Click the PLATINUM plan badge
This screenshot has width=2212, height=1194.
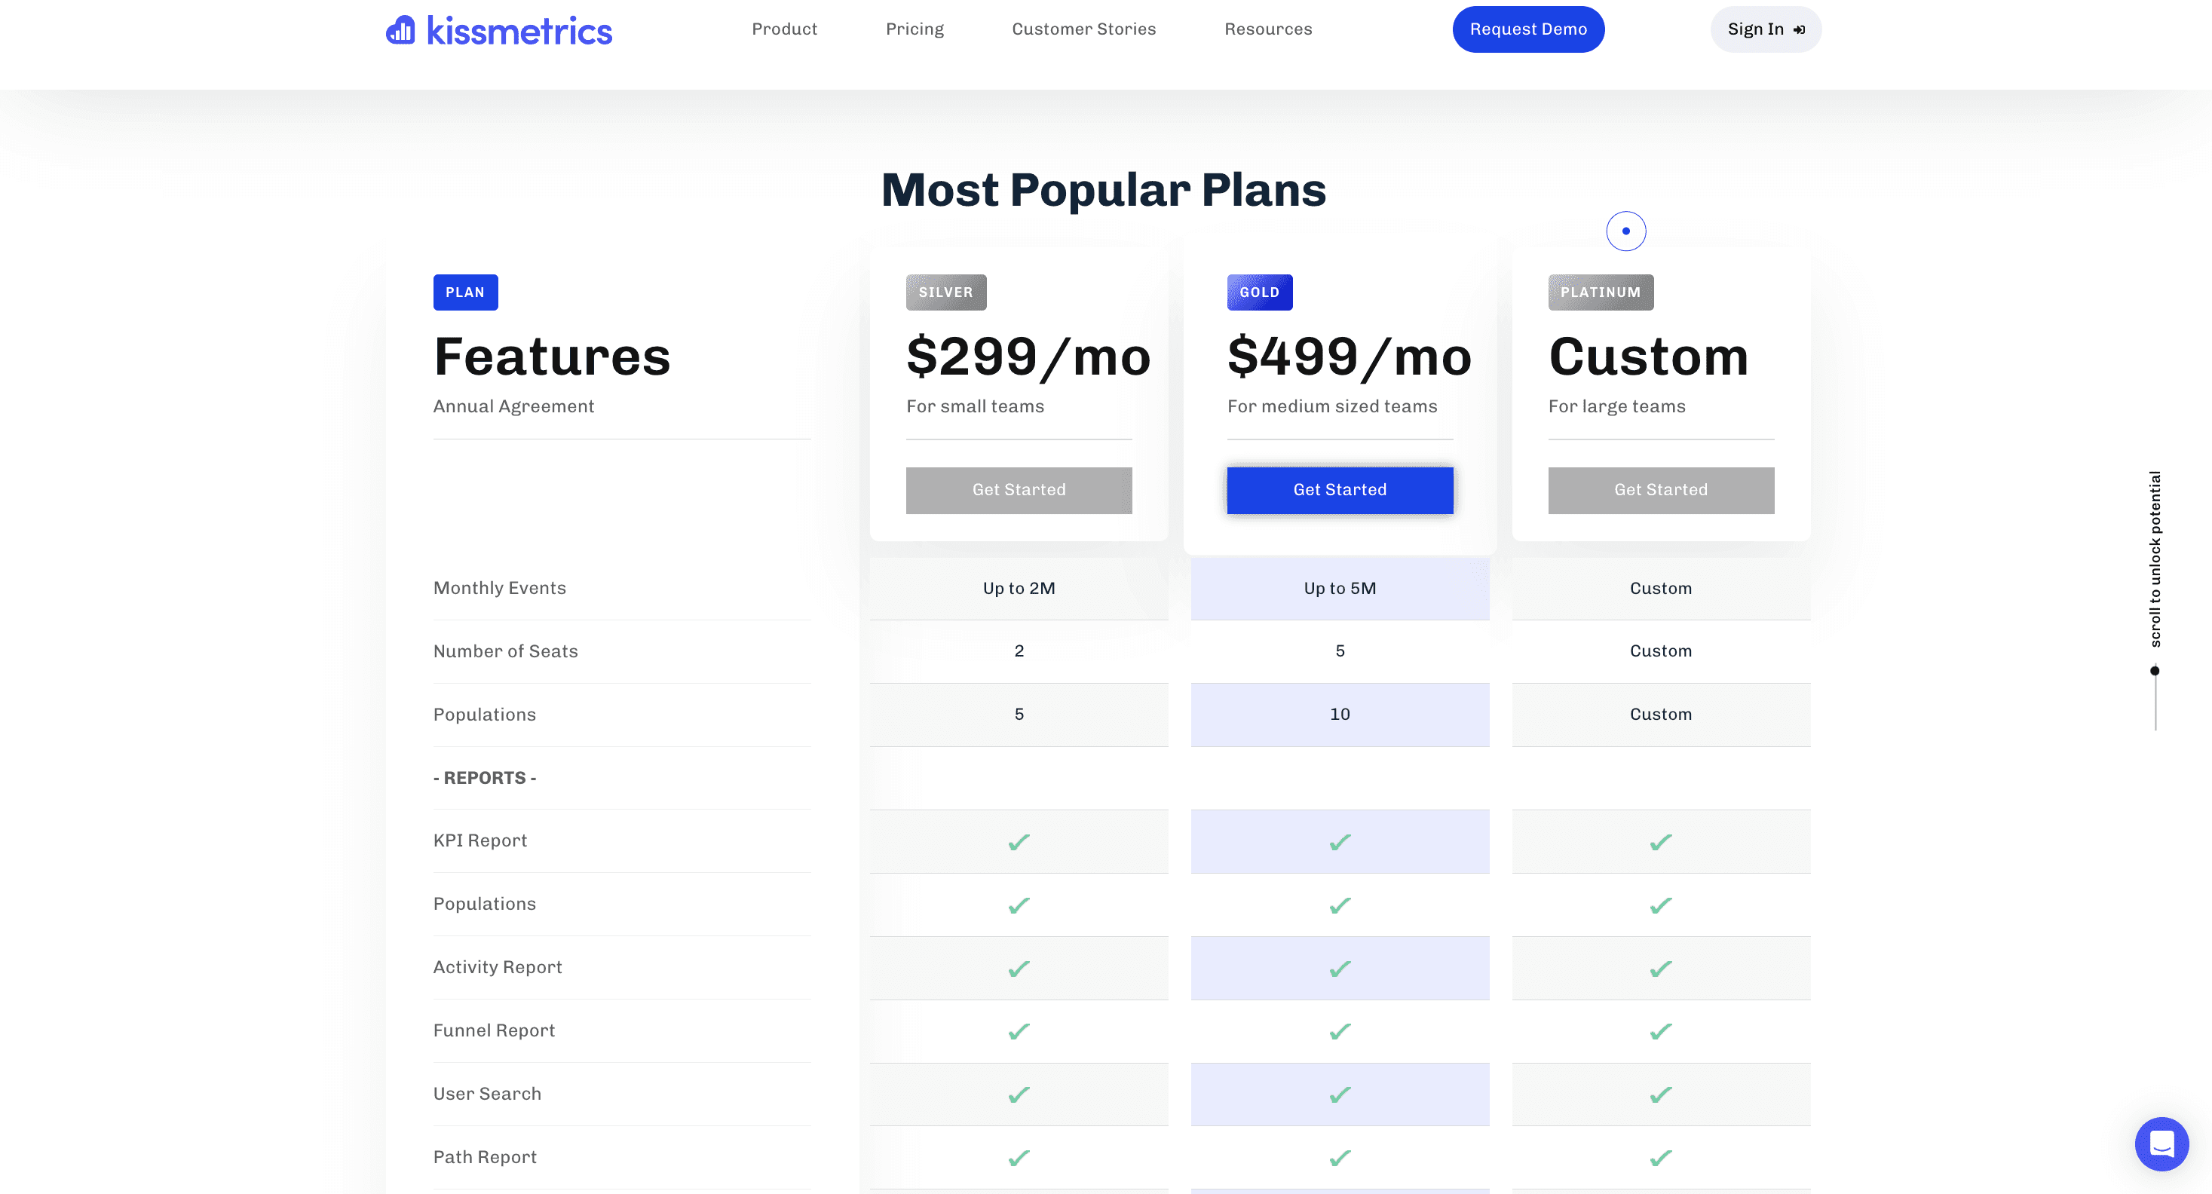(x=1601, y=292)
